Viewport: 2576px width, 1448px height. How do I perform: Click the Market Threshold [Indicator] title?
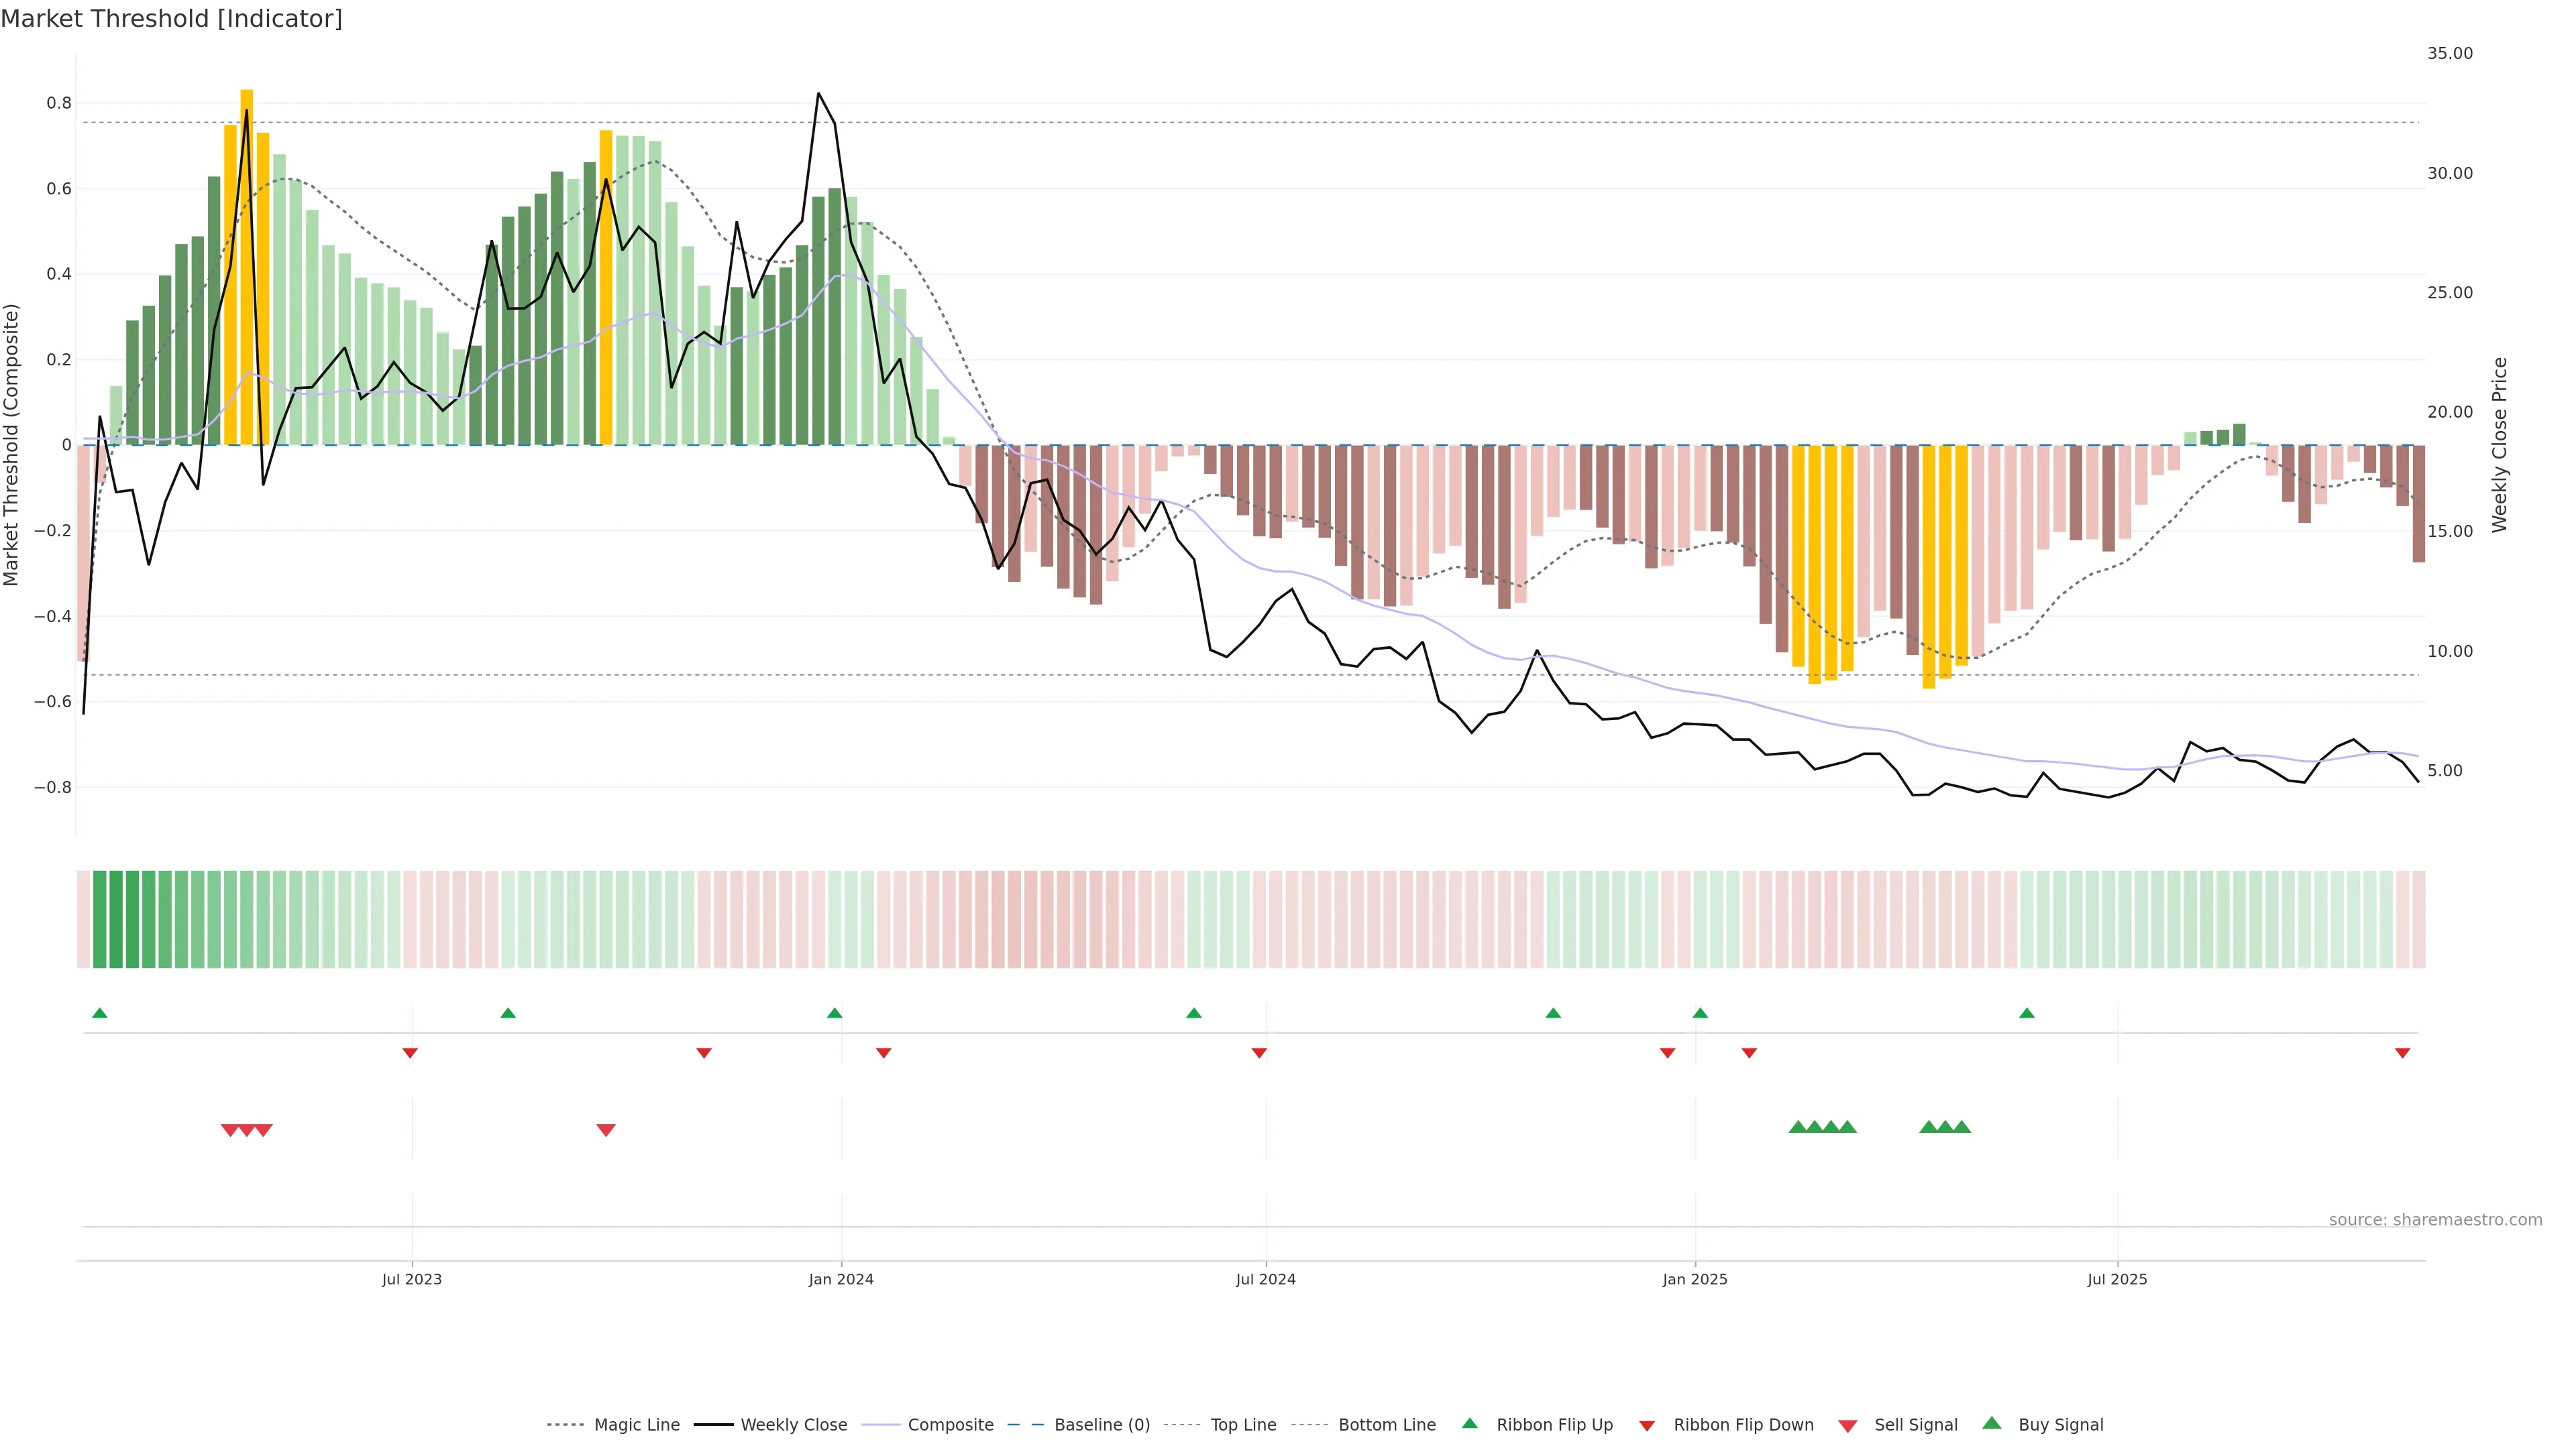point(171,19)
